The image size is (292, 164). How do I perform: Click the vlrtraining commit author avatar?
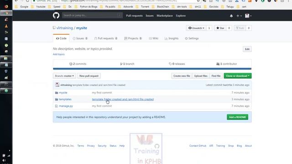[57, 85]
